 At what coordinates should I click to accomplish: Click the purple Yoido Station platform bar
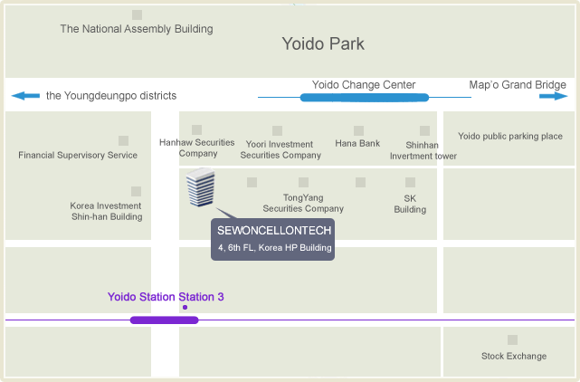coord(165,320)
